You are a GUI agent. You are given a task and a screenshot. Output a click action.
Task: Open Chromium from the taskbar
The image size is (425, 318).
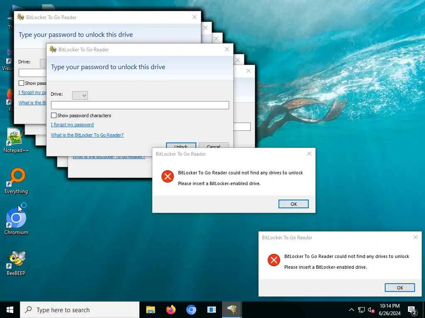(191, 310)
